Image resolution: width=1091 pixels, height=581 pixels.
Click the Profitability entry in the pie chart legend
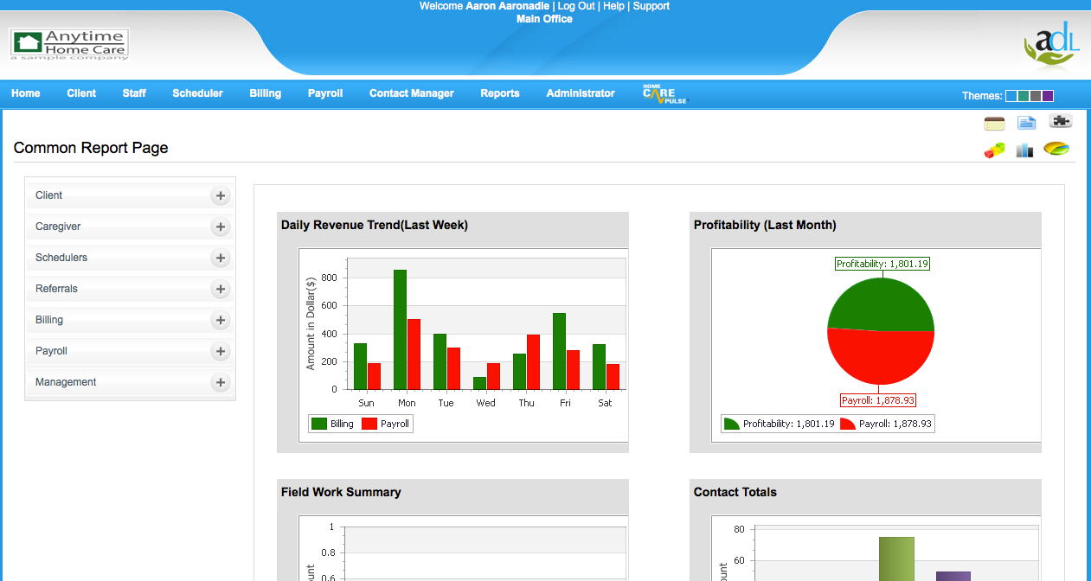point(779,424)
